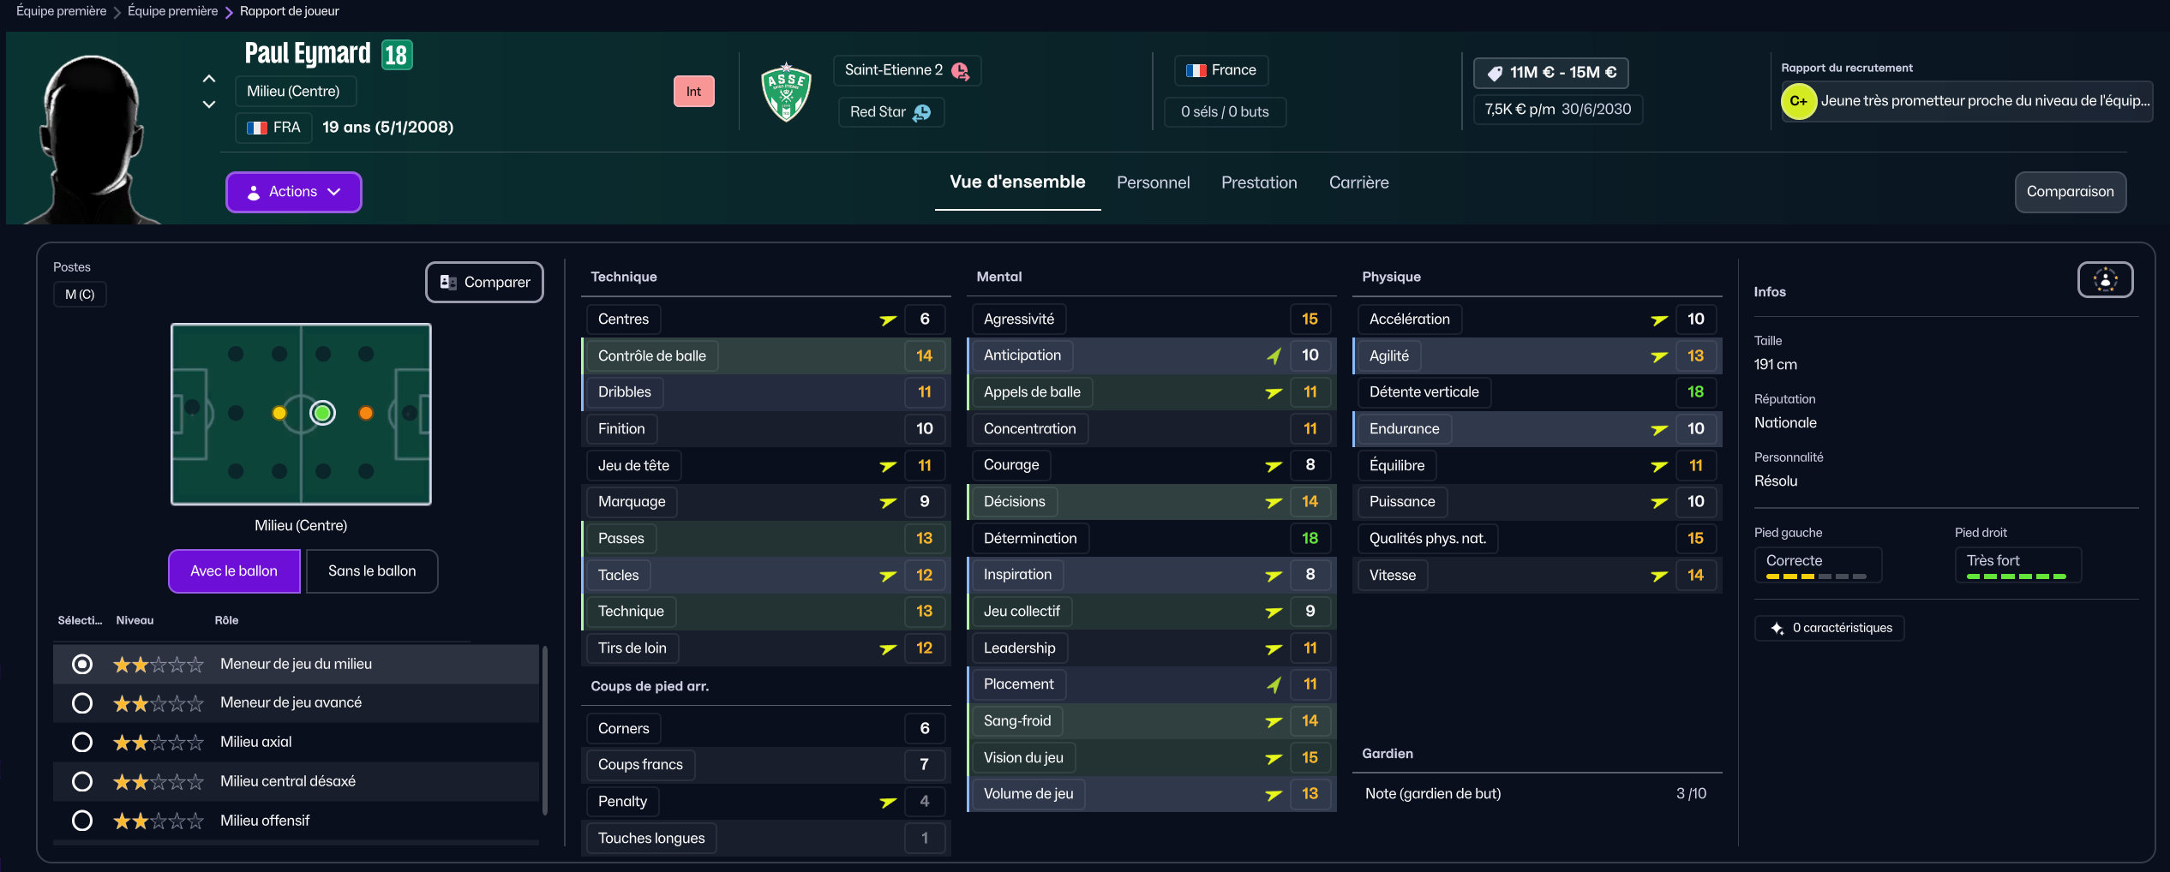Click the green centre midfield position dot
Screen dimensions: 2170x872
pyautogui.click(x=322, y=414)
